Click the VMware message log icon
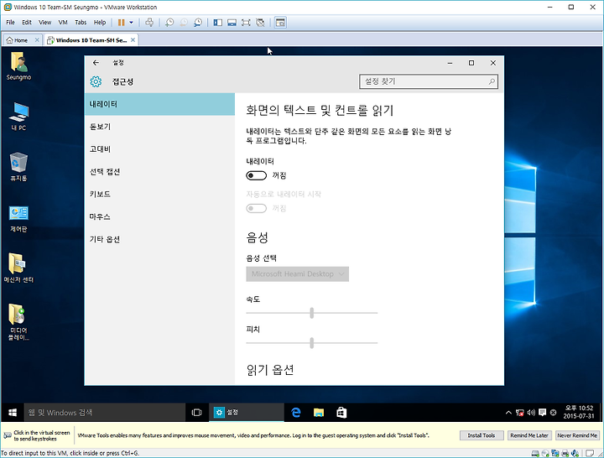The image size is (604, 458). [x=590, y=453]
